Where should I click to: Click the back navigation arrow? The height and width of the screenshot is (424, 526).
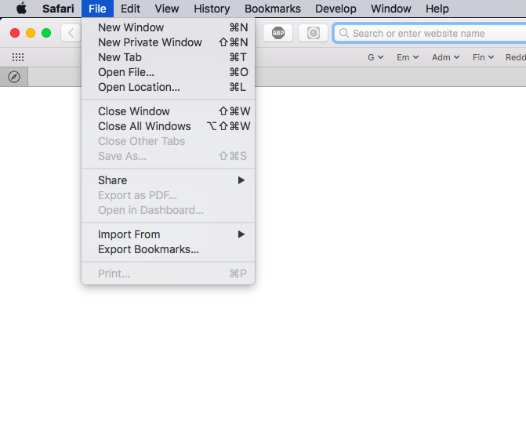(71, 33)
